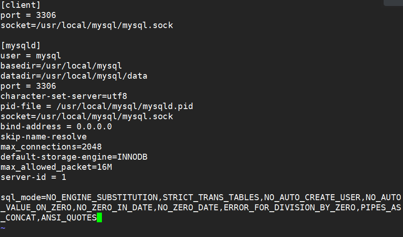403x237 pixels.
Task: Click the max_connections=2048 line
Action: (x=51, y=147)
